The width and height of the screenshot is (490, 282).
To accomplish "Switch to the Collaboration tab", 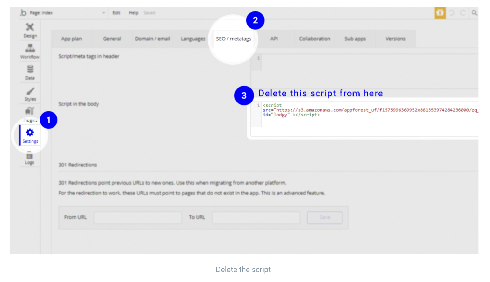I will [314, 39].
